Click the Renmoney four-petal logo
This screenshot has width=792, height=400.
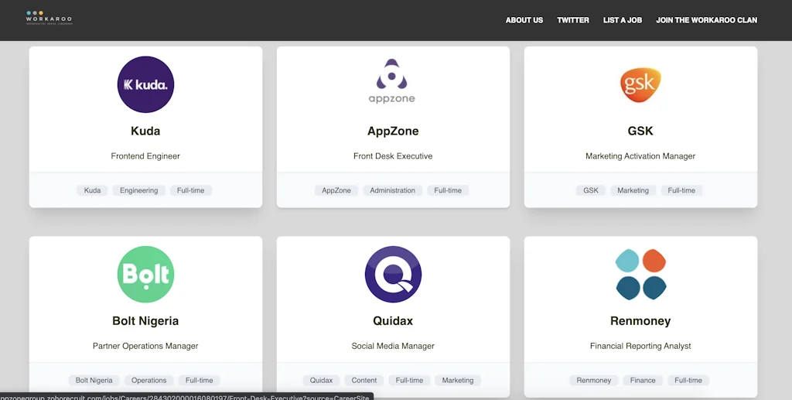[x=640, y=274]
